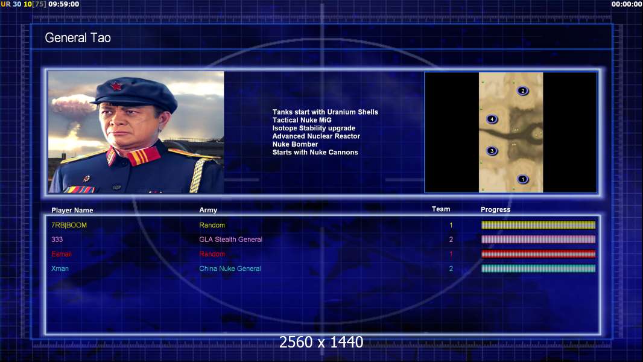Click player name 333
Screen dimensions: 643x362
[57, 240]
